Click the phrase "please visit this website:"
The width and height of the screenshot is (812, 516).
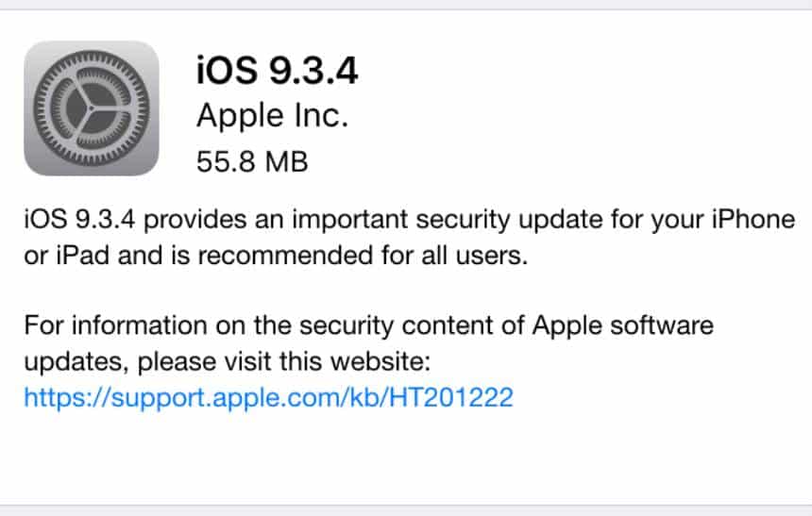point(284,361)
